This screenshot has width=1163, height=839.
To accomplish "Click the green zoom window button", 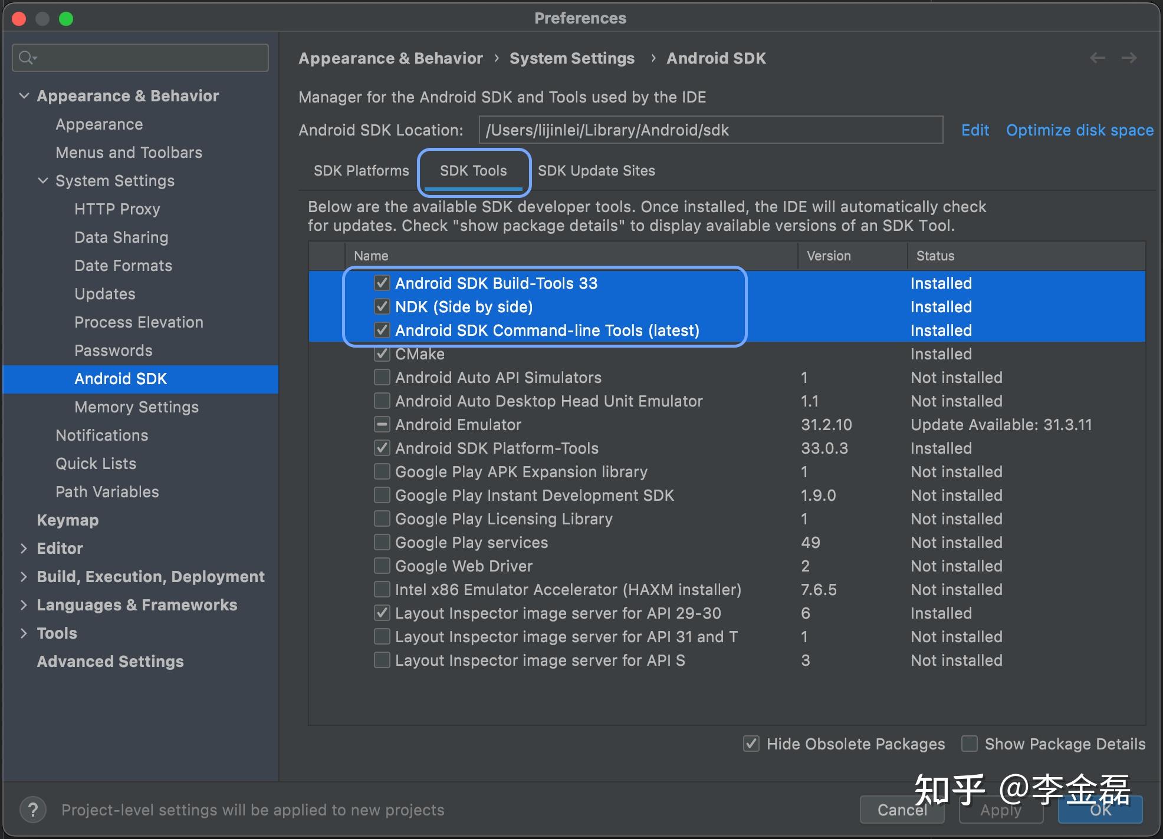I will click(x=66, y=19).
